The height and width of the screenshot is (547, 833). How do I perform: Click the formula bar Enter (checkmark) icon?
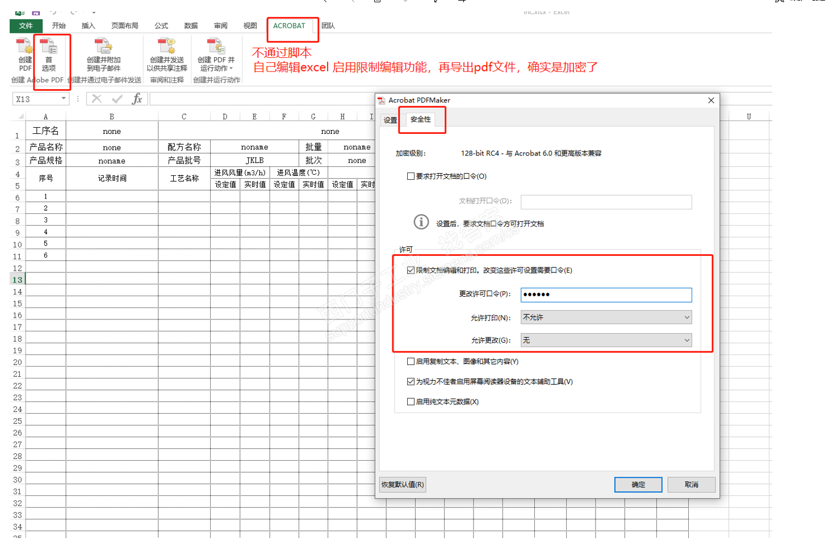[x=117, y=99]
